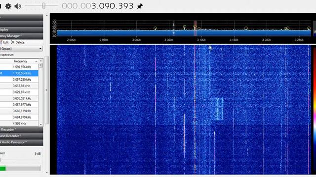This screenshot has height=177, width=316.
Task: Select the 3 057,299 kHz entry
Action: click(x=19, y=80)
